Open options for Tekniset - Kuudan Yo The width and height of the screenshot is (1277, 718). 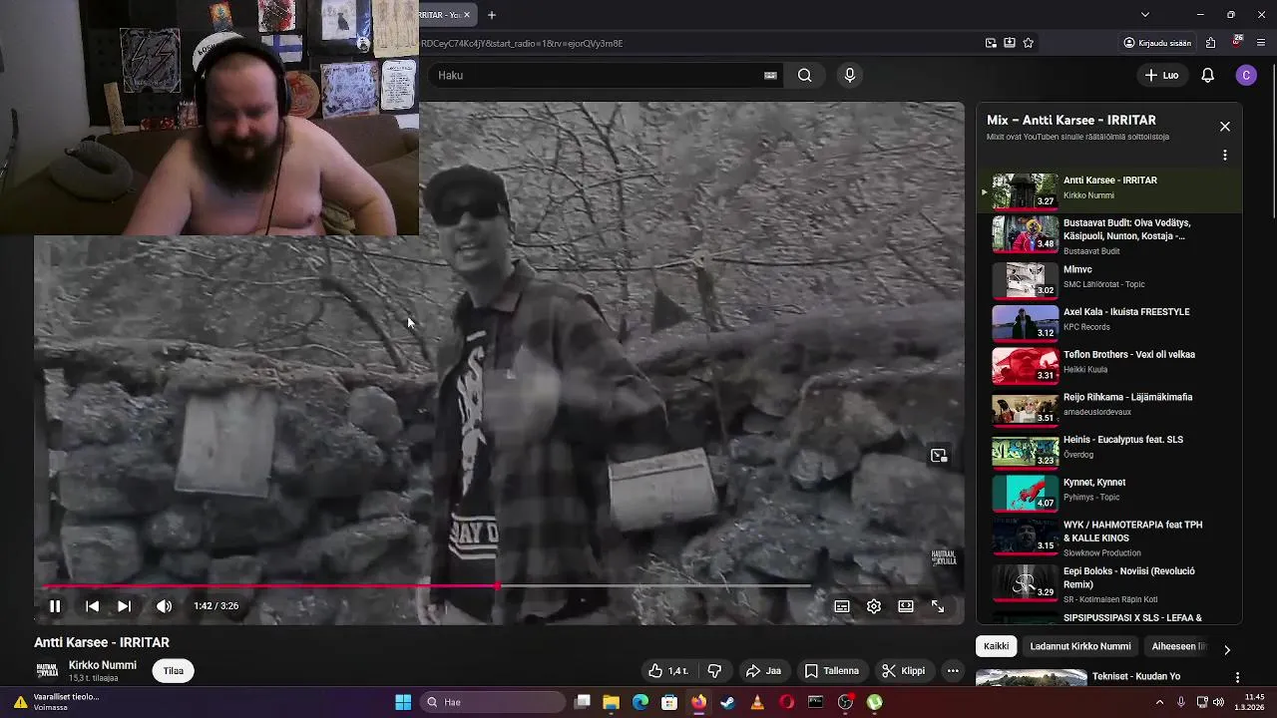click(x=1238, y=678)
